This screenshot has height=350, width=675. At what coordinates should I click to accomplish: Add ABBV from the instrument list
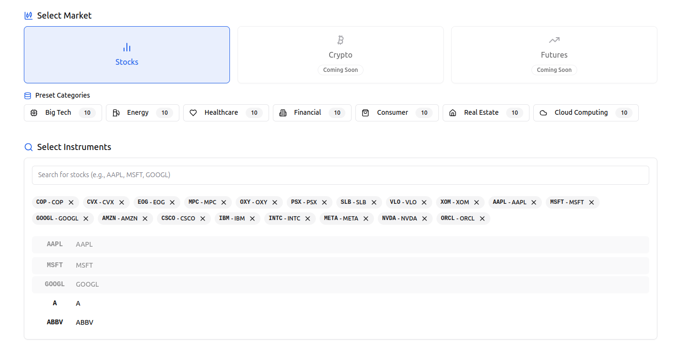pos(341,322)
